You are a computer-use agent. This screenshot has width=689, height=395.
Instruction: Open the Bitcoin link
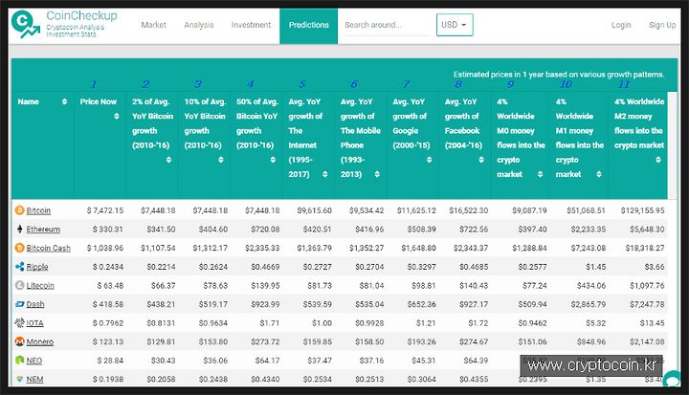[38, 210]
